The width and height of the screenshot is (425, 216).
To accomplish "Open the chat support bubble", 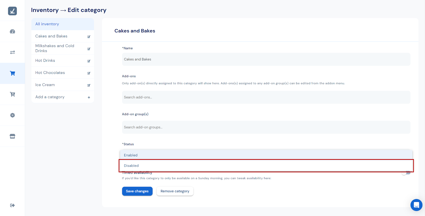I will tap(416, 205).
